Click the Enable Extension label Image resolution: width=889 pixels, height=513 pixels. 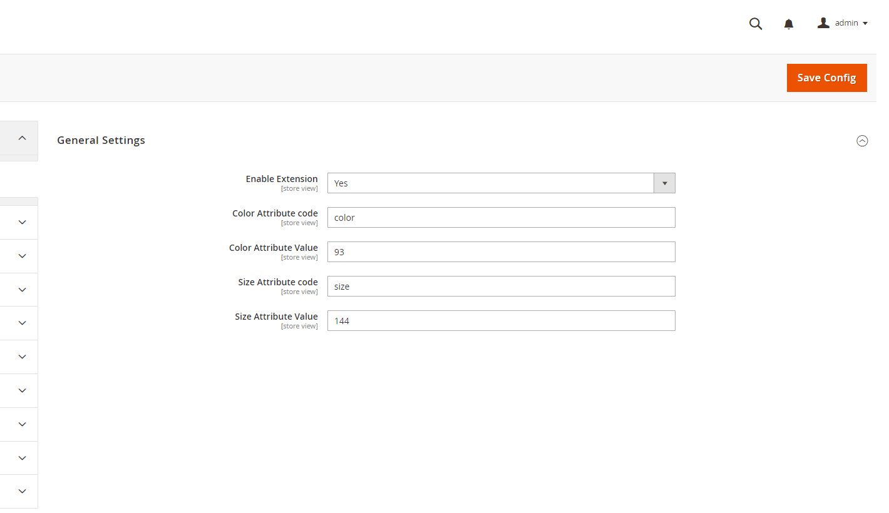(281, 179)
